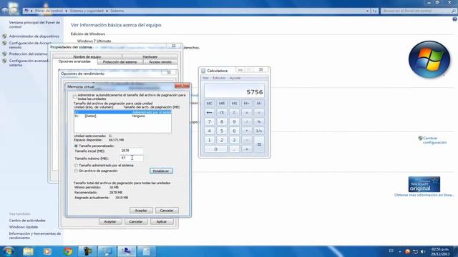Click digit 0 on the calculator
Viewport: 458px width, 257px height.
pyautogui.click(x=215, y=149)
